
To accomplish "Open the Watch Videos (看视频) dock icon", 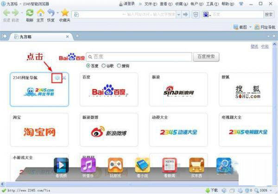I will point(61,165).
